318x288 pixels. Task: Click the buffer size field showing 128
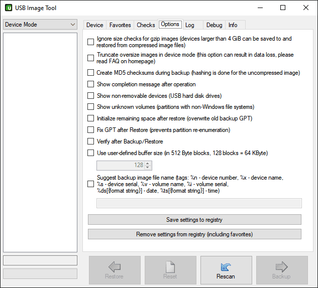point(121,166)
